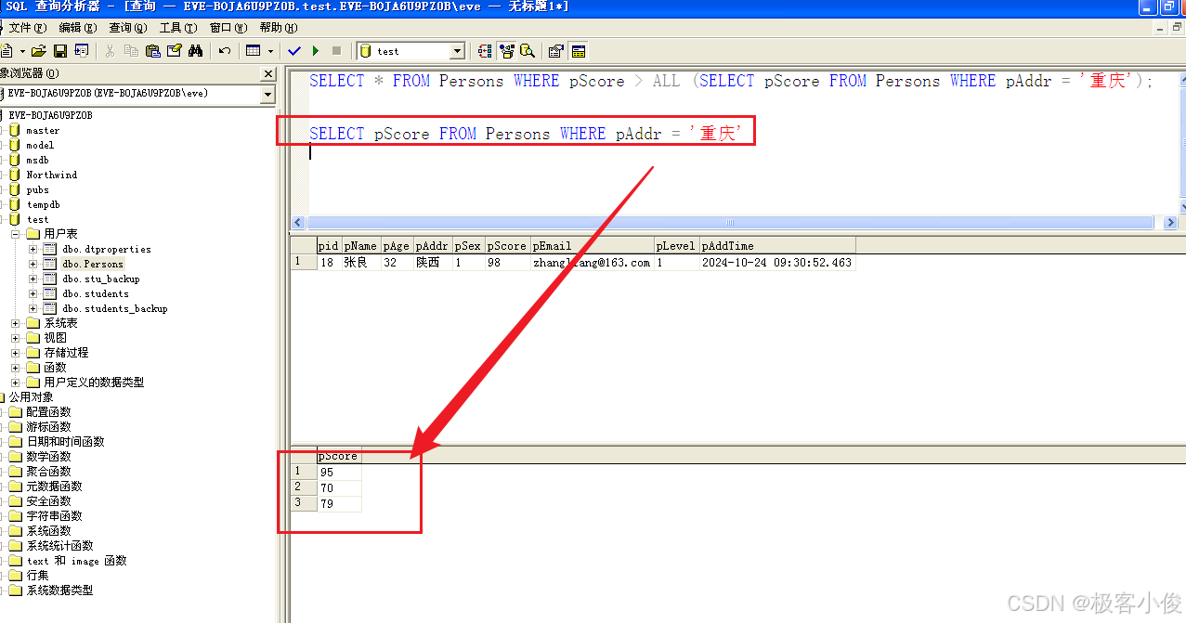Click the Clear window toolbar icon

coord(175,51)
